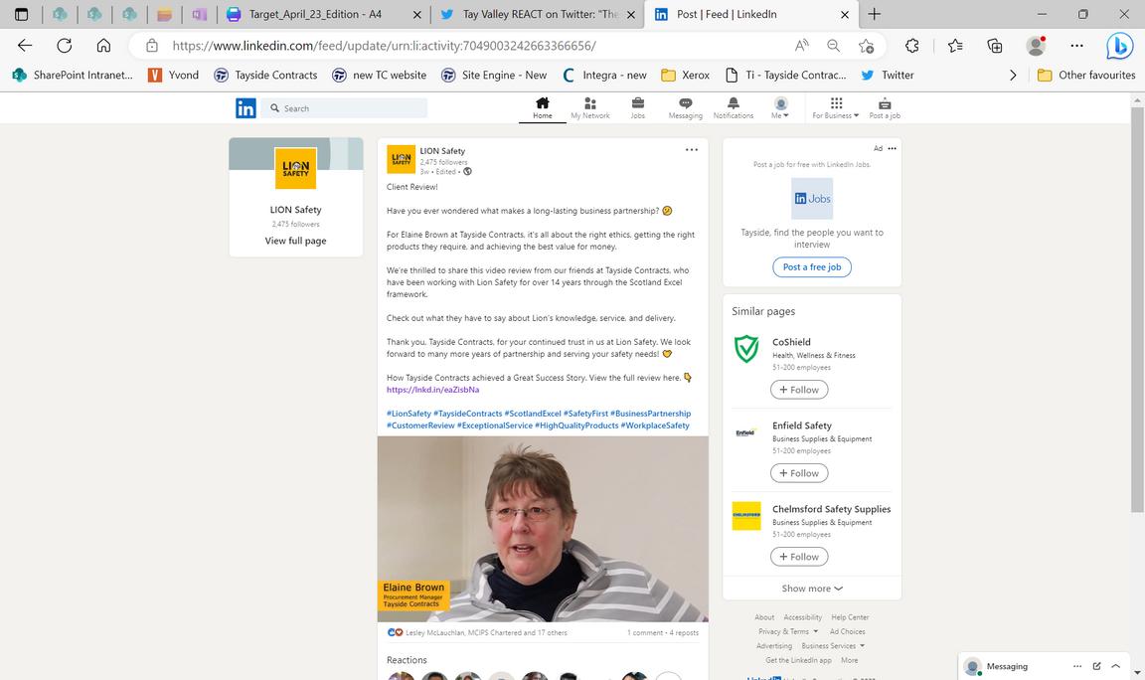Open the Favourites list icon

[955, 46]
